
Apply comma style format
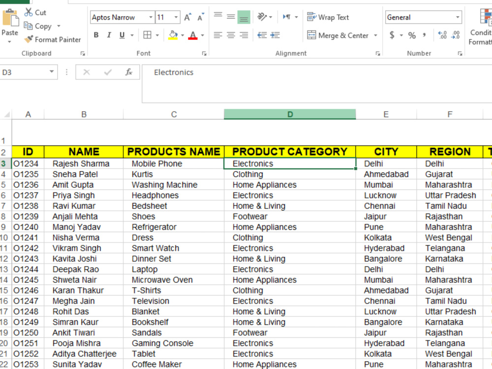(x=424, y=35)
